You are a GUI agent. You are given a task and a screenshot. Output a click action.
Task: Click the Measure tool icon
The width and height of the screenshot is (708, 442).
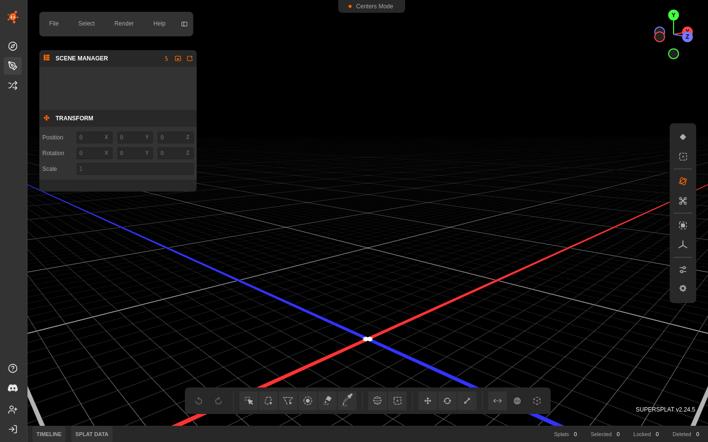[x=498, y=401]
